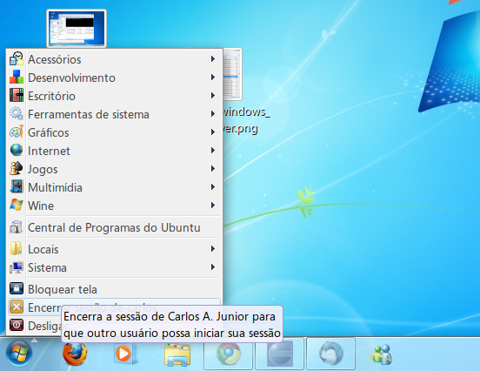Viewport: 480px width, 371px height.
Task: Open the Jogos menu category
Action: (x=114, y=169)
